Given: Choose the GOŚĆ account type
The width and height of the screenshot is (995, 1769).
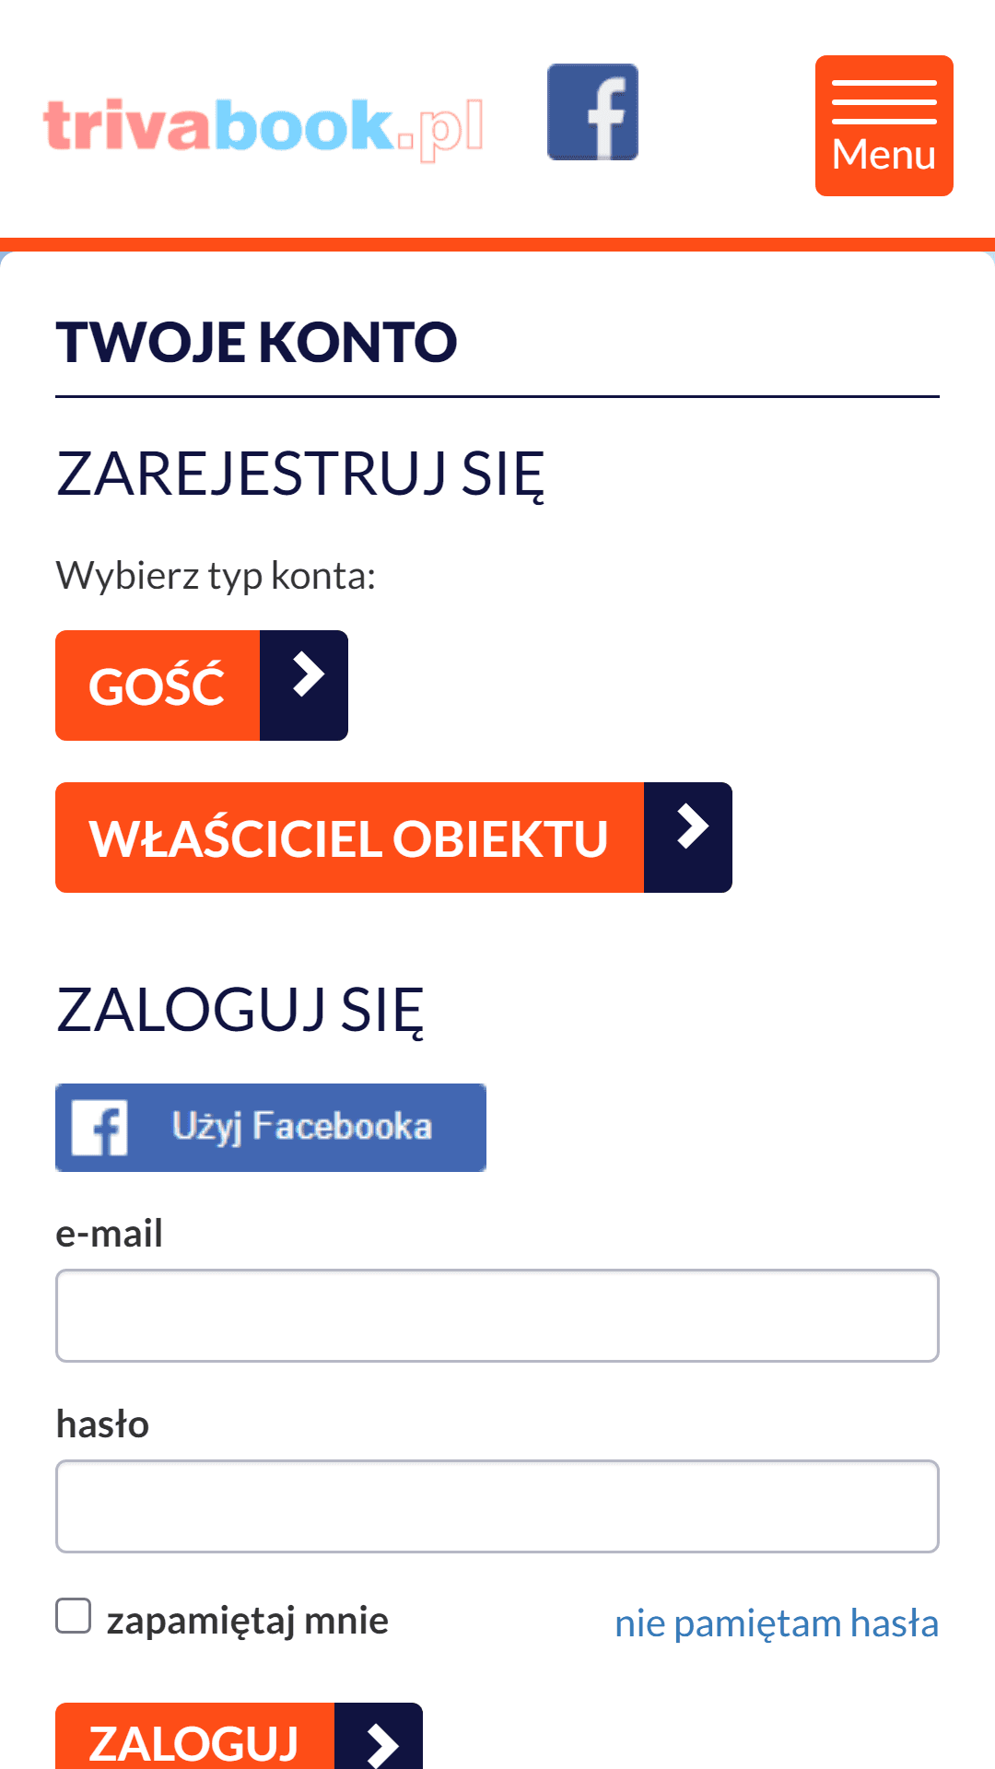Looking at the screenshot, I should [158, 685].
